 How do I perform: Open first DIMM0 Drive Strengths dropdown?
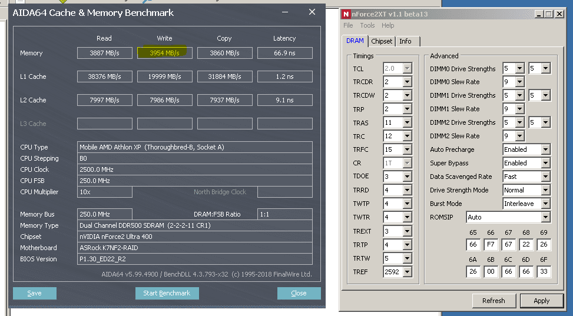pyautogui.click(x=520, y=68)
